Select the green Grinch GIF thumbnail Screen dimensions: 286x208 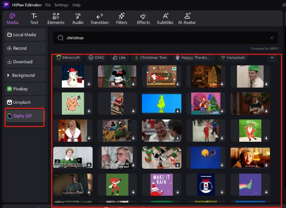click(x=161, y=103)
